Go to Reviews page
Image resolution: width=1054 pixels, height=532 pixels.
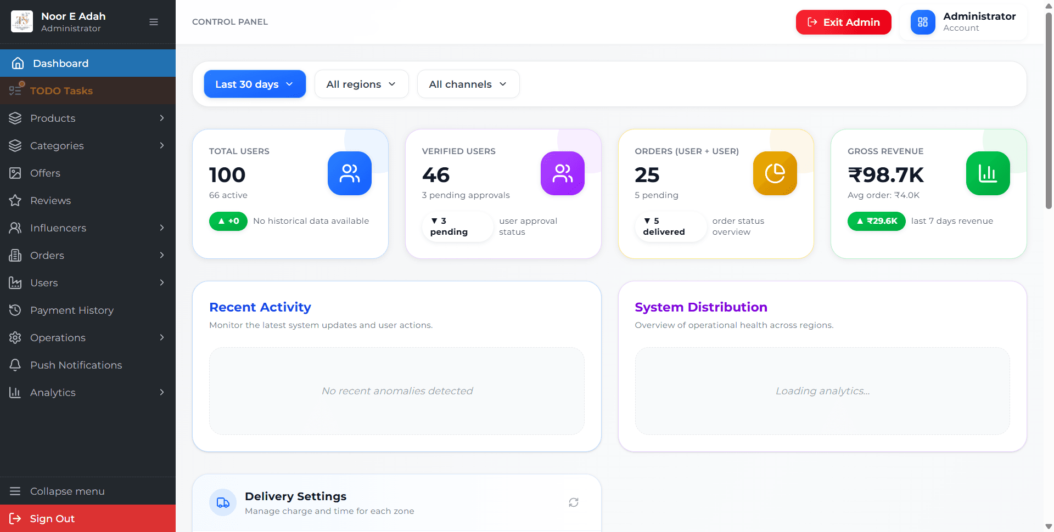click(x=88, y=200)
